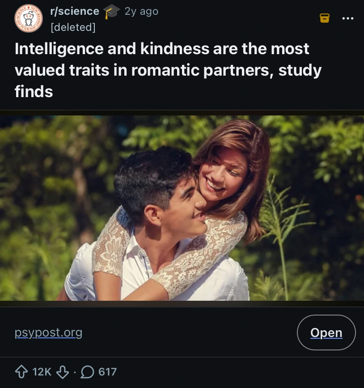Open the 617 comments count
This screenshot has width=364, height=388.
coord(107,371)
